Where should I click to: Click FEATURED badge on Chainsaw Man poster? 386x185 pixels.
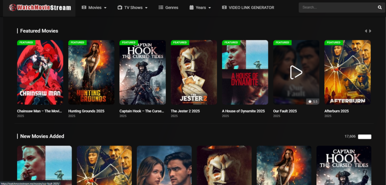point(26,42)
